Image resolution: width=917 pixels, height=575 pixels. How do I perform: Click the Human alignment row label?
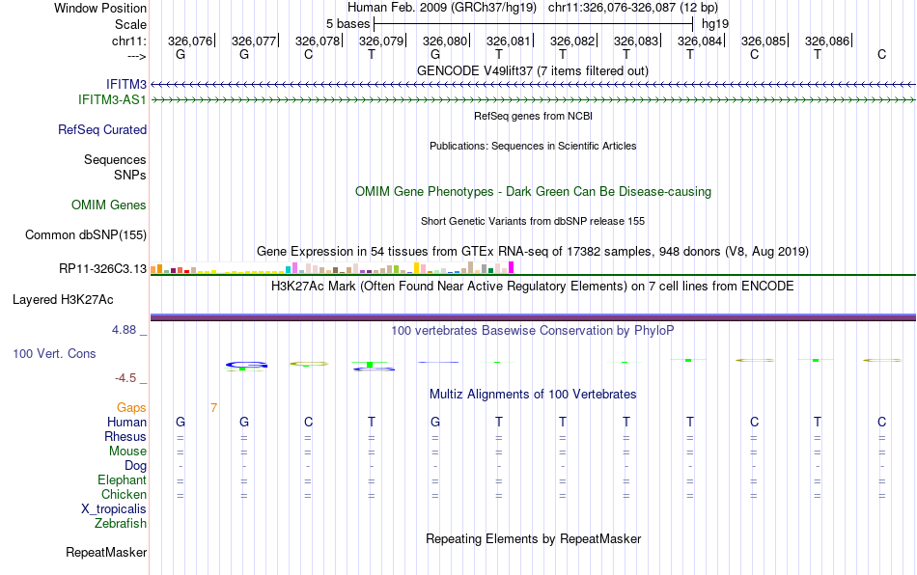pos(126,422)
